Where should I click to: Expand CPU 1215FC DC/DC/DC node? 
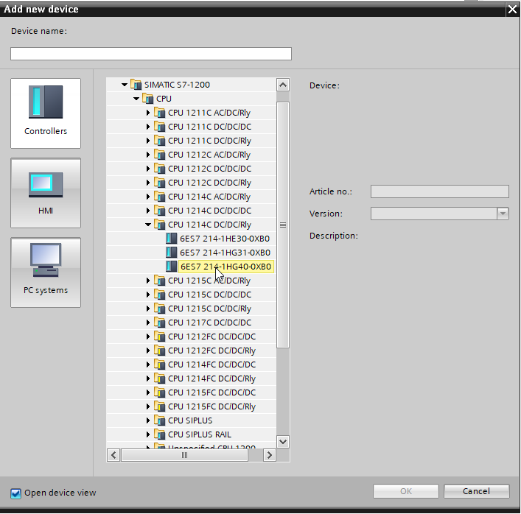point(148,392)
